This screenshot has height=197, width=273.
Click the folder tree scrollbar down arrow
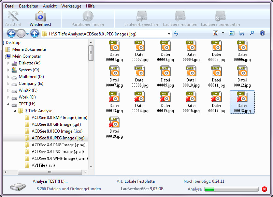tap(91, 166)
